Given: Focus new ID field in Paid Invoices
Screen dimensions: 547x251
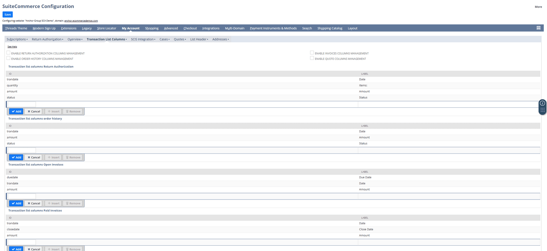Looking at the screenshot, I should click(22, 242).
